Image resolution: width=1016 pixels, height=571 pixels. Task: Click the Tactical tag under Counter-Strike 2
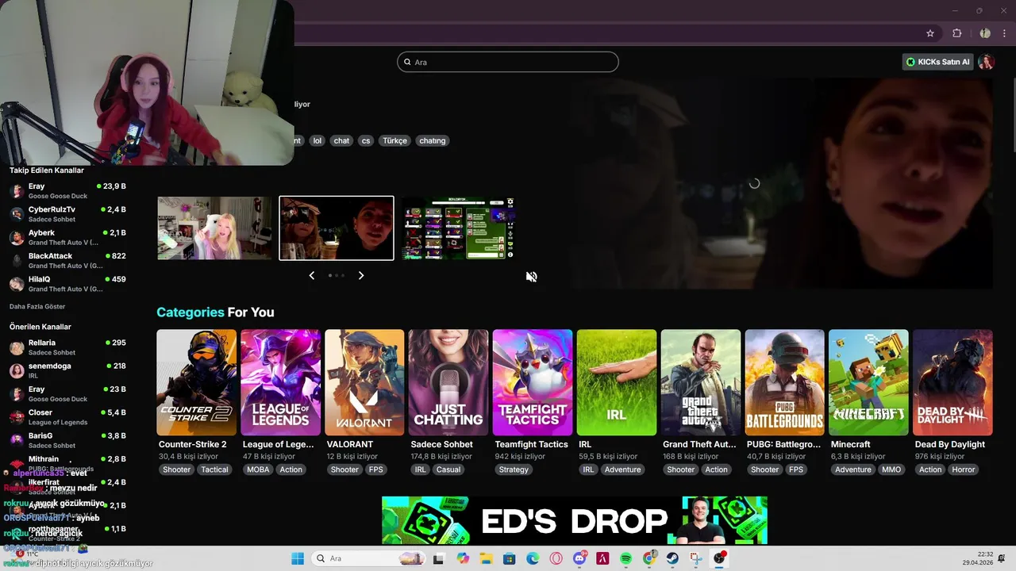tap(214, 469)
